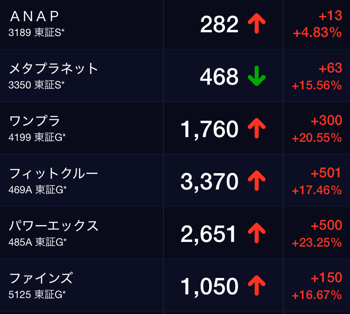Select the パワーエックス stock name
350x314 pixels.
[x=54, y=226]
